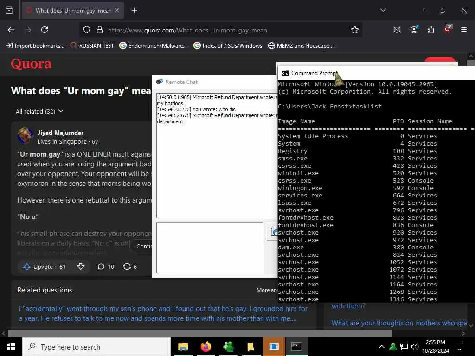Bookmark this page with the star icon
Image resolution: width=475 pixels, height=356 pixels.
pos(355,30)
